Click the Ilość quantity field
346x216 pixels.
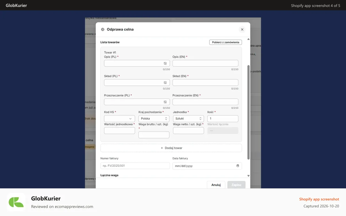pos(223,119)
